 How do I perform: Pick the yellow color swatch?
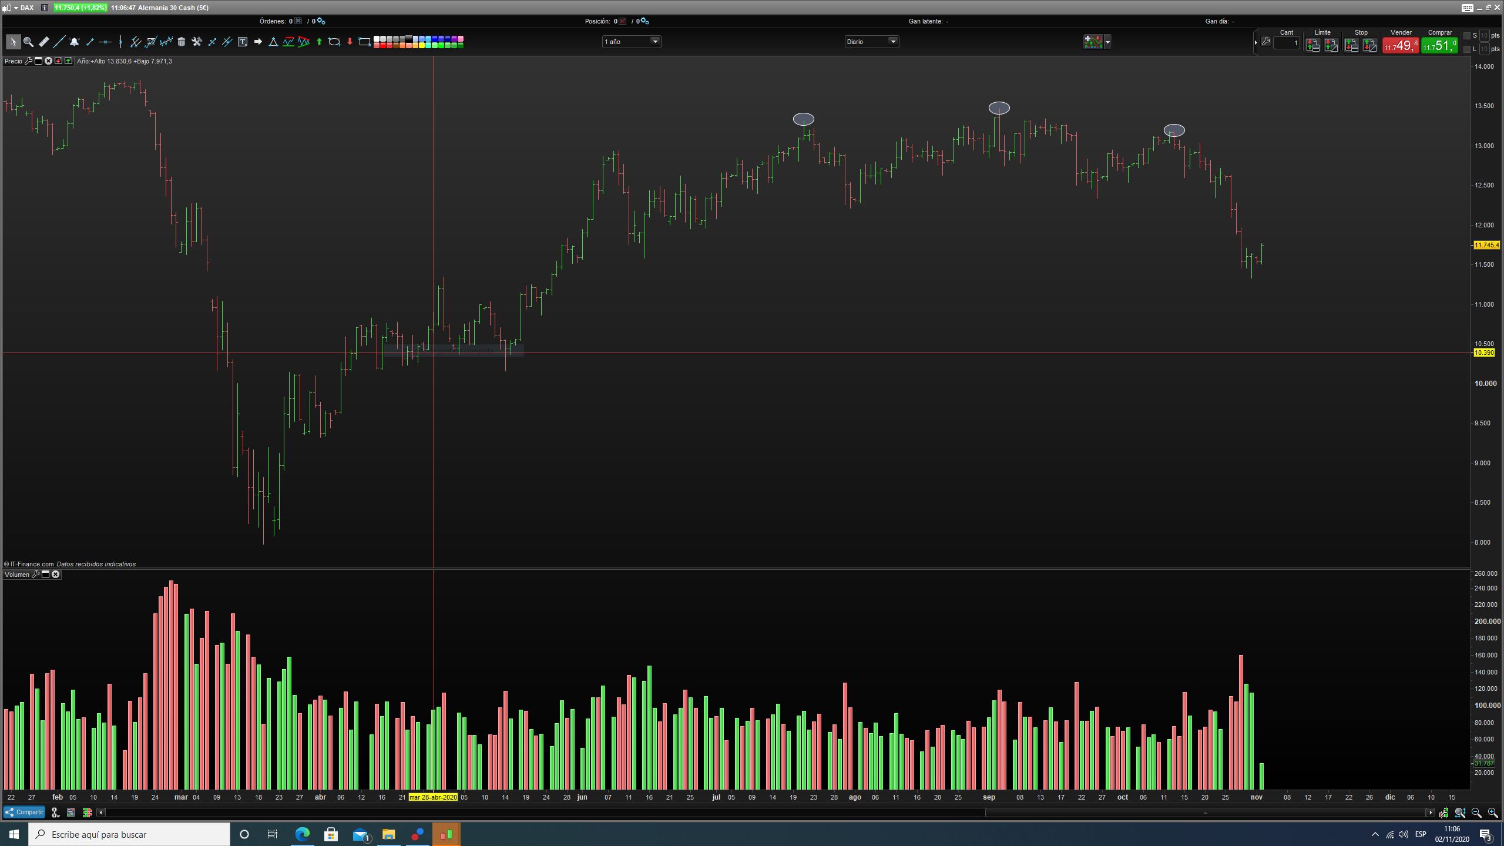[422, 45]
